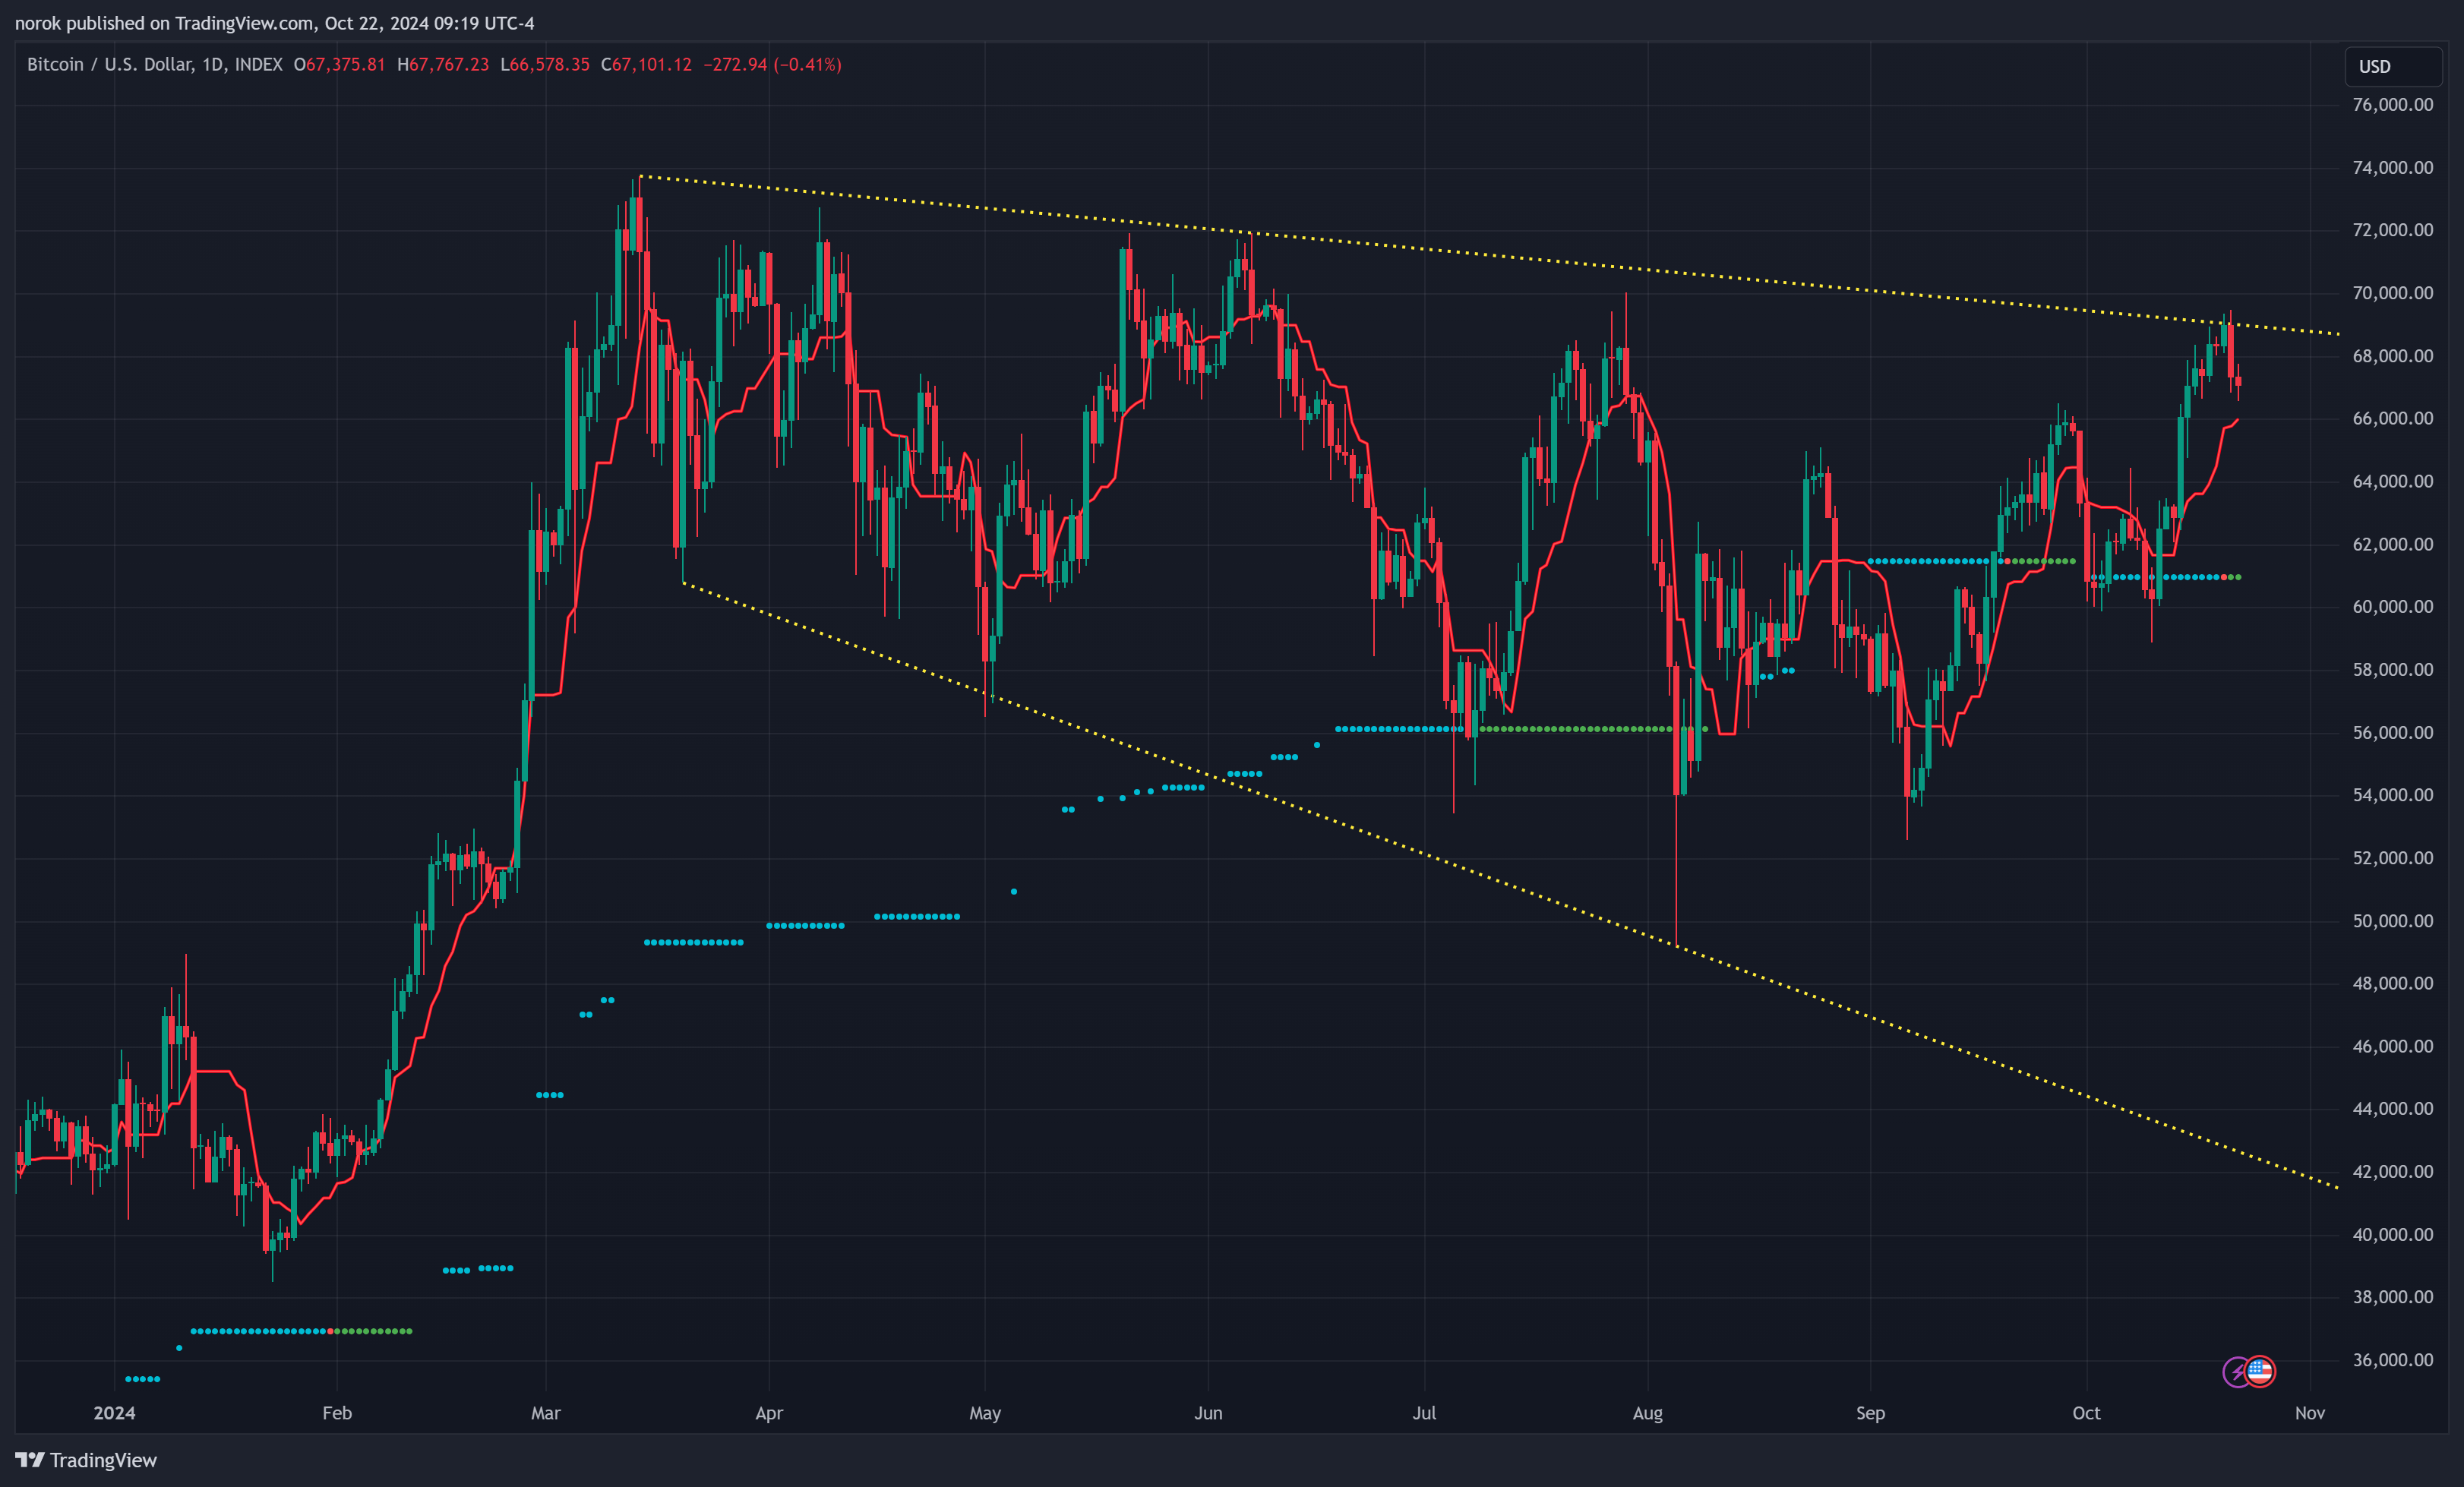Click the open price value 67,375.81
The image size is (2464, 1487).
346,64
